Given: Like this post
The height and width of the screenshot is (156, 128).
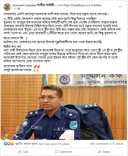Looking at the screenshot, I should click(23, 152).
